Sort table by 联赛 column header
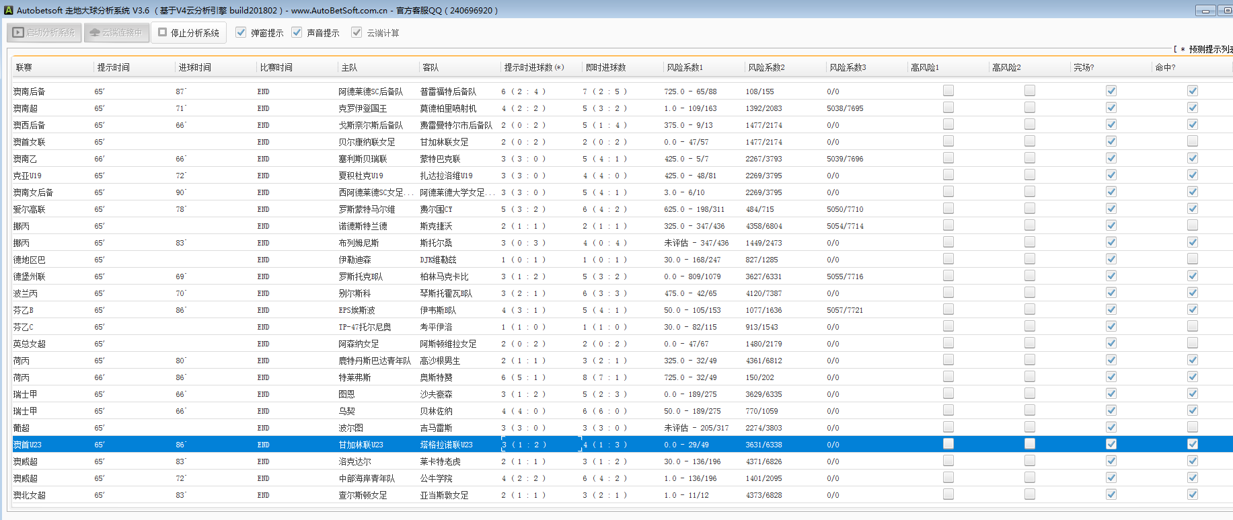The width and height of the screenshot is (1233, 520). [x=24, y=67]
